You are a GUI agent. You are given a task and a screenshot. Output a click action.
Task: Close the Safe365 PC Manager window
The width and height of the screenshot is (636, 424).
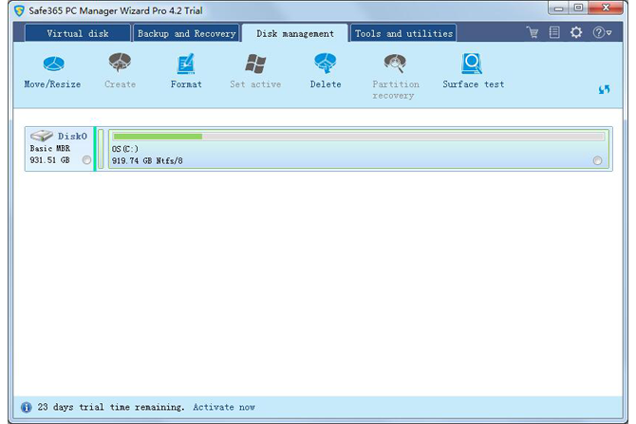click(606, 9)
